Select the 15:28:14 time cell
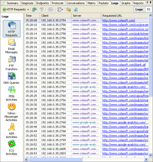 coord(32,34)
